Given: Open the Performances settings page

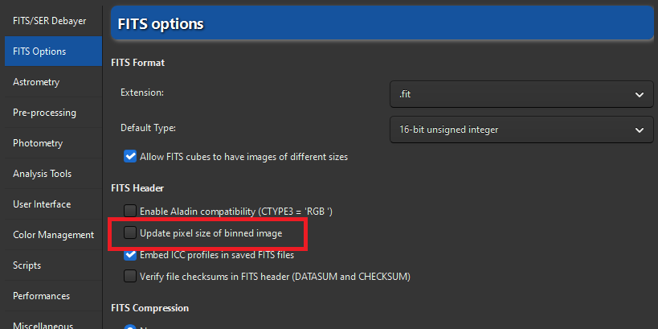Looking at the screenshot, I should [x=41, y=295].
